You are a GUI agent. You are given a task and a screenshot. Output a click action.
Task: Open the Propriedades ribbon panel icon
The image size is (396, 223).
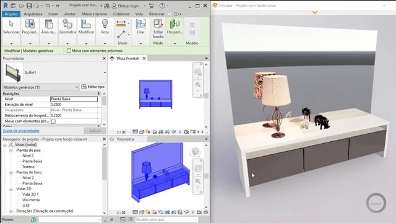coord(30,24)
